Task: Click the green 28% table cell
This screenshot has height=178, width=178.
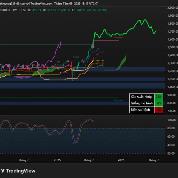Action: (x=159, y=97)
